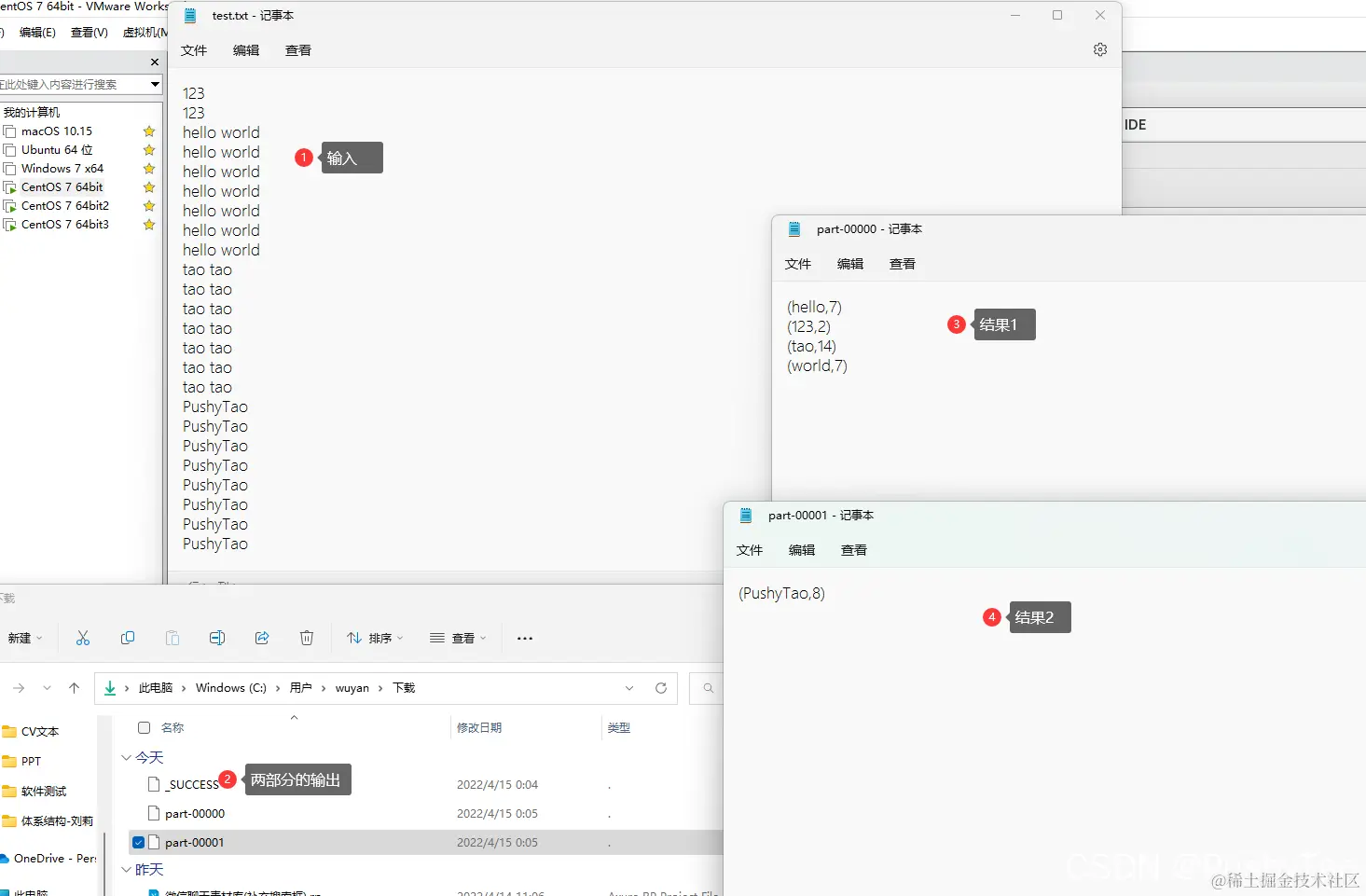Open the 排序 sort dropdown

[375, 639]
